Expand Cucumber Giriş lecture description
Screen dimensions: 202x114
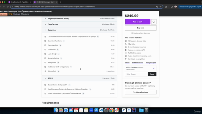tap(60, 45)
